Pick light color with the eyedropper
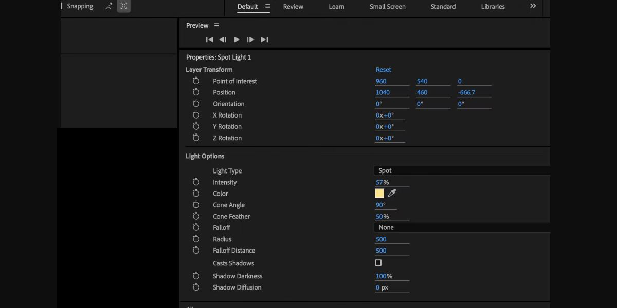617x308 pixels. click(392, 194)
